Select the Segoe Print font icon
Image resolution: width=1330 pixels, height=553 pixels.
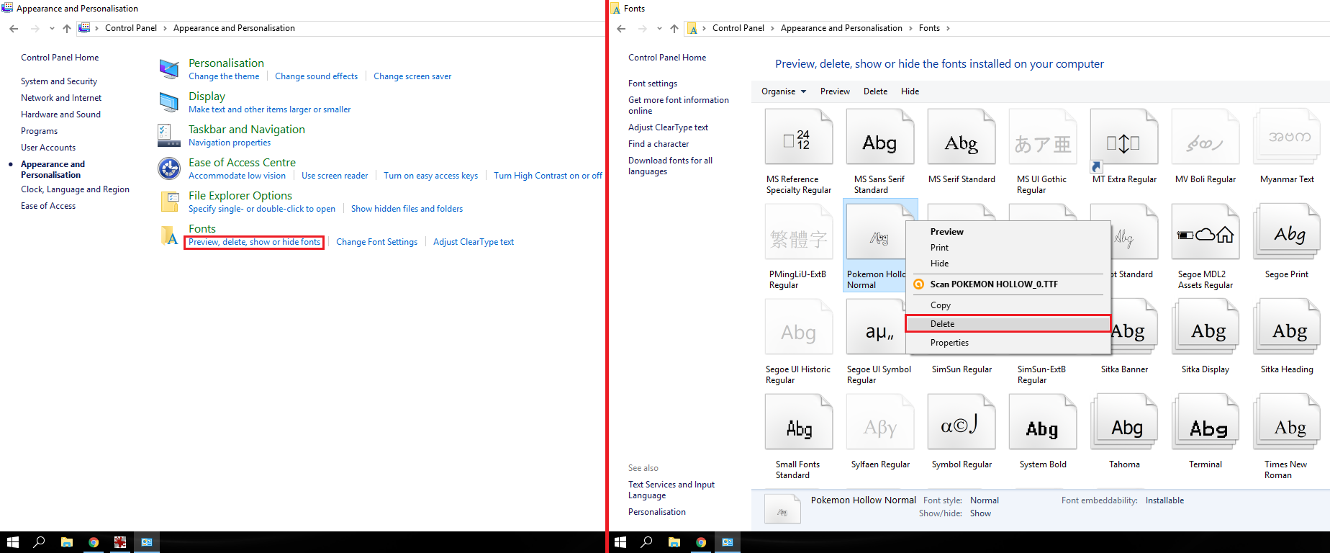pos(1287,232)
